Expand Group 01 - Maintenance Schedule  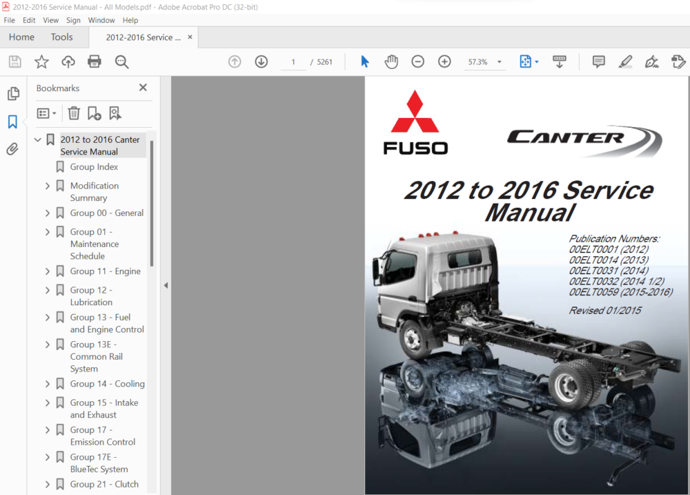[x=48, y=232]
